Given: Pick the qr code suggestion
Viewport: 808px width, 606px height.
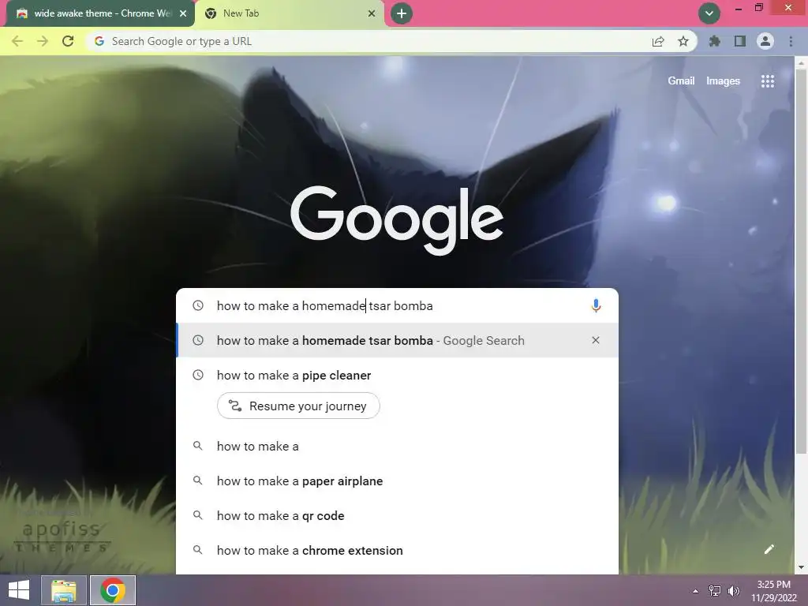Looking at the screenshot, I should click(x=398, y=516).
